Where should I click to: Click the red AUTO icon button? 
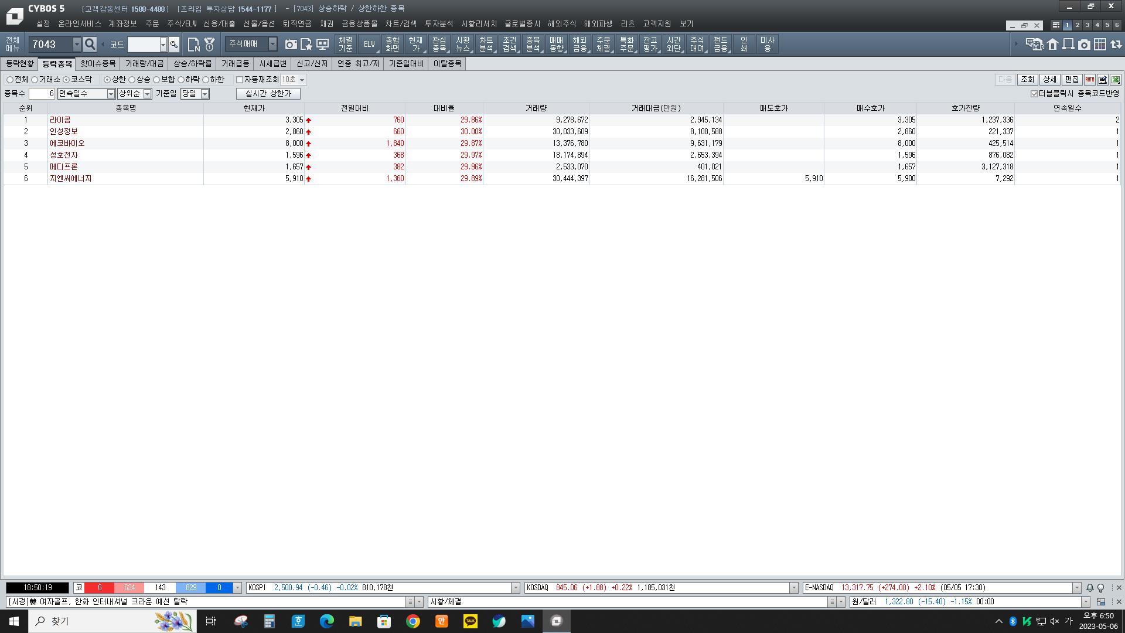pyautogui.click(x=1090, y=80)
